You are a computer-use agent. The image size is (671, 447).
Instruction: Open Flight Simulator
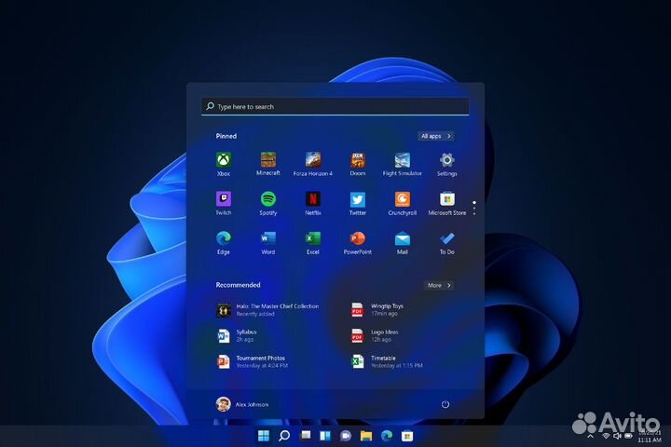click(403, 164)
